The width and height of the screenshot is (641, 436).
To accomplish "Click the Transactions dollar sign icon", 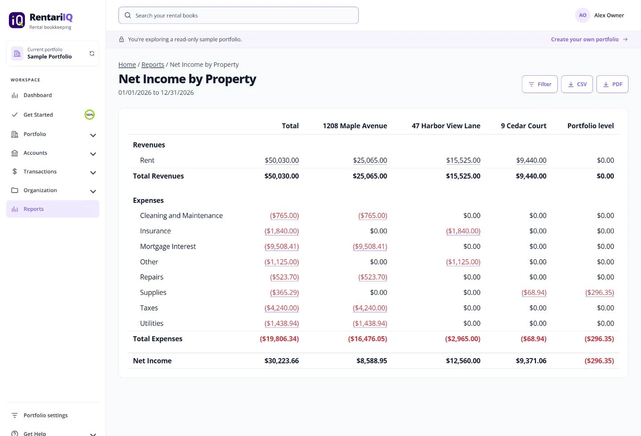I will pos(15,171).
